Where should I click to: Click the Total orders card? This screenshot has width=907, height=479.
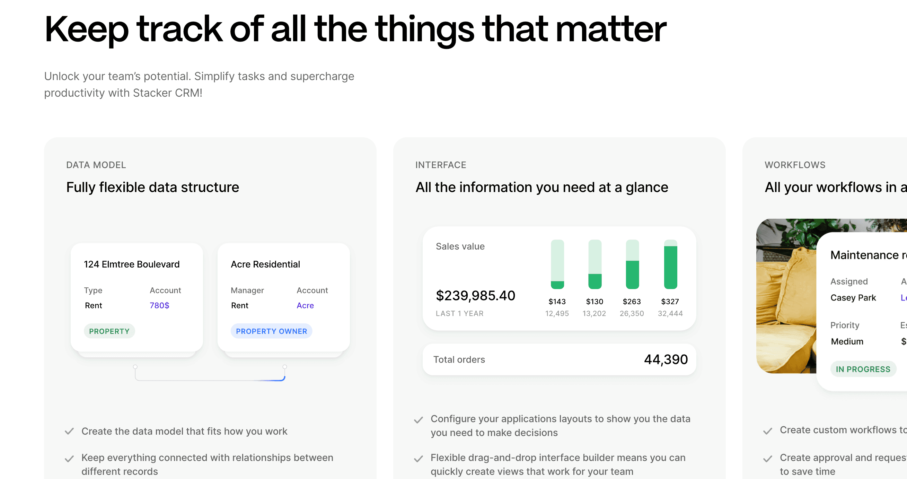point(559,359)
